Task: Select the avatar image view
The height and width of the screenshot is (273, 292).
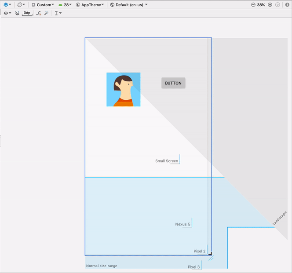Action: 123,90
